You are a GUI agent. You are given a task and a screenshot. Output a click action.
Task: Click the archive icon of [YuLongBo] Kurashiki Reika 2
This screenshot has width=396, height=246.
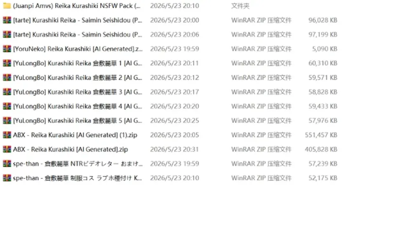[7, 77]
